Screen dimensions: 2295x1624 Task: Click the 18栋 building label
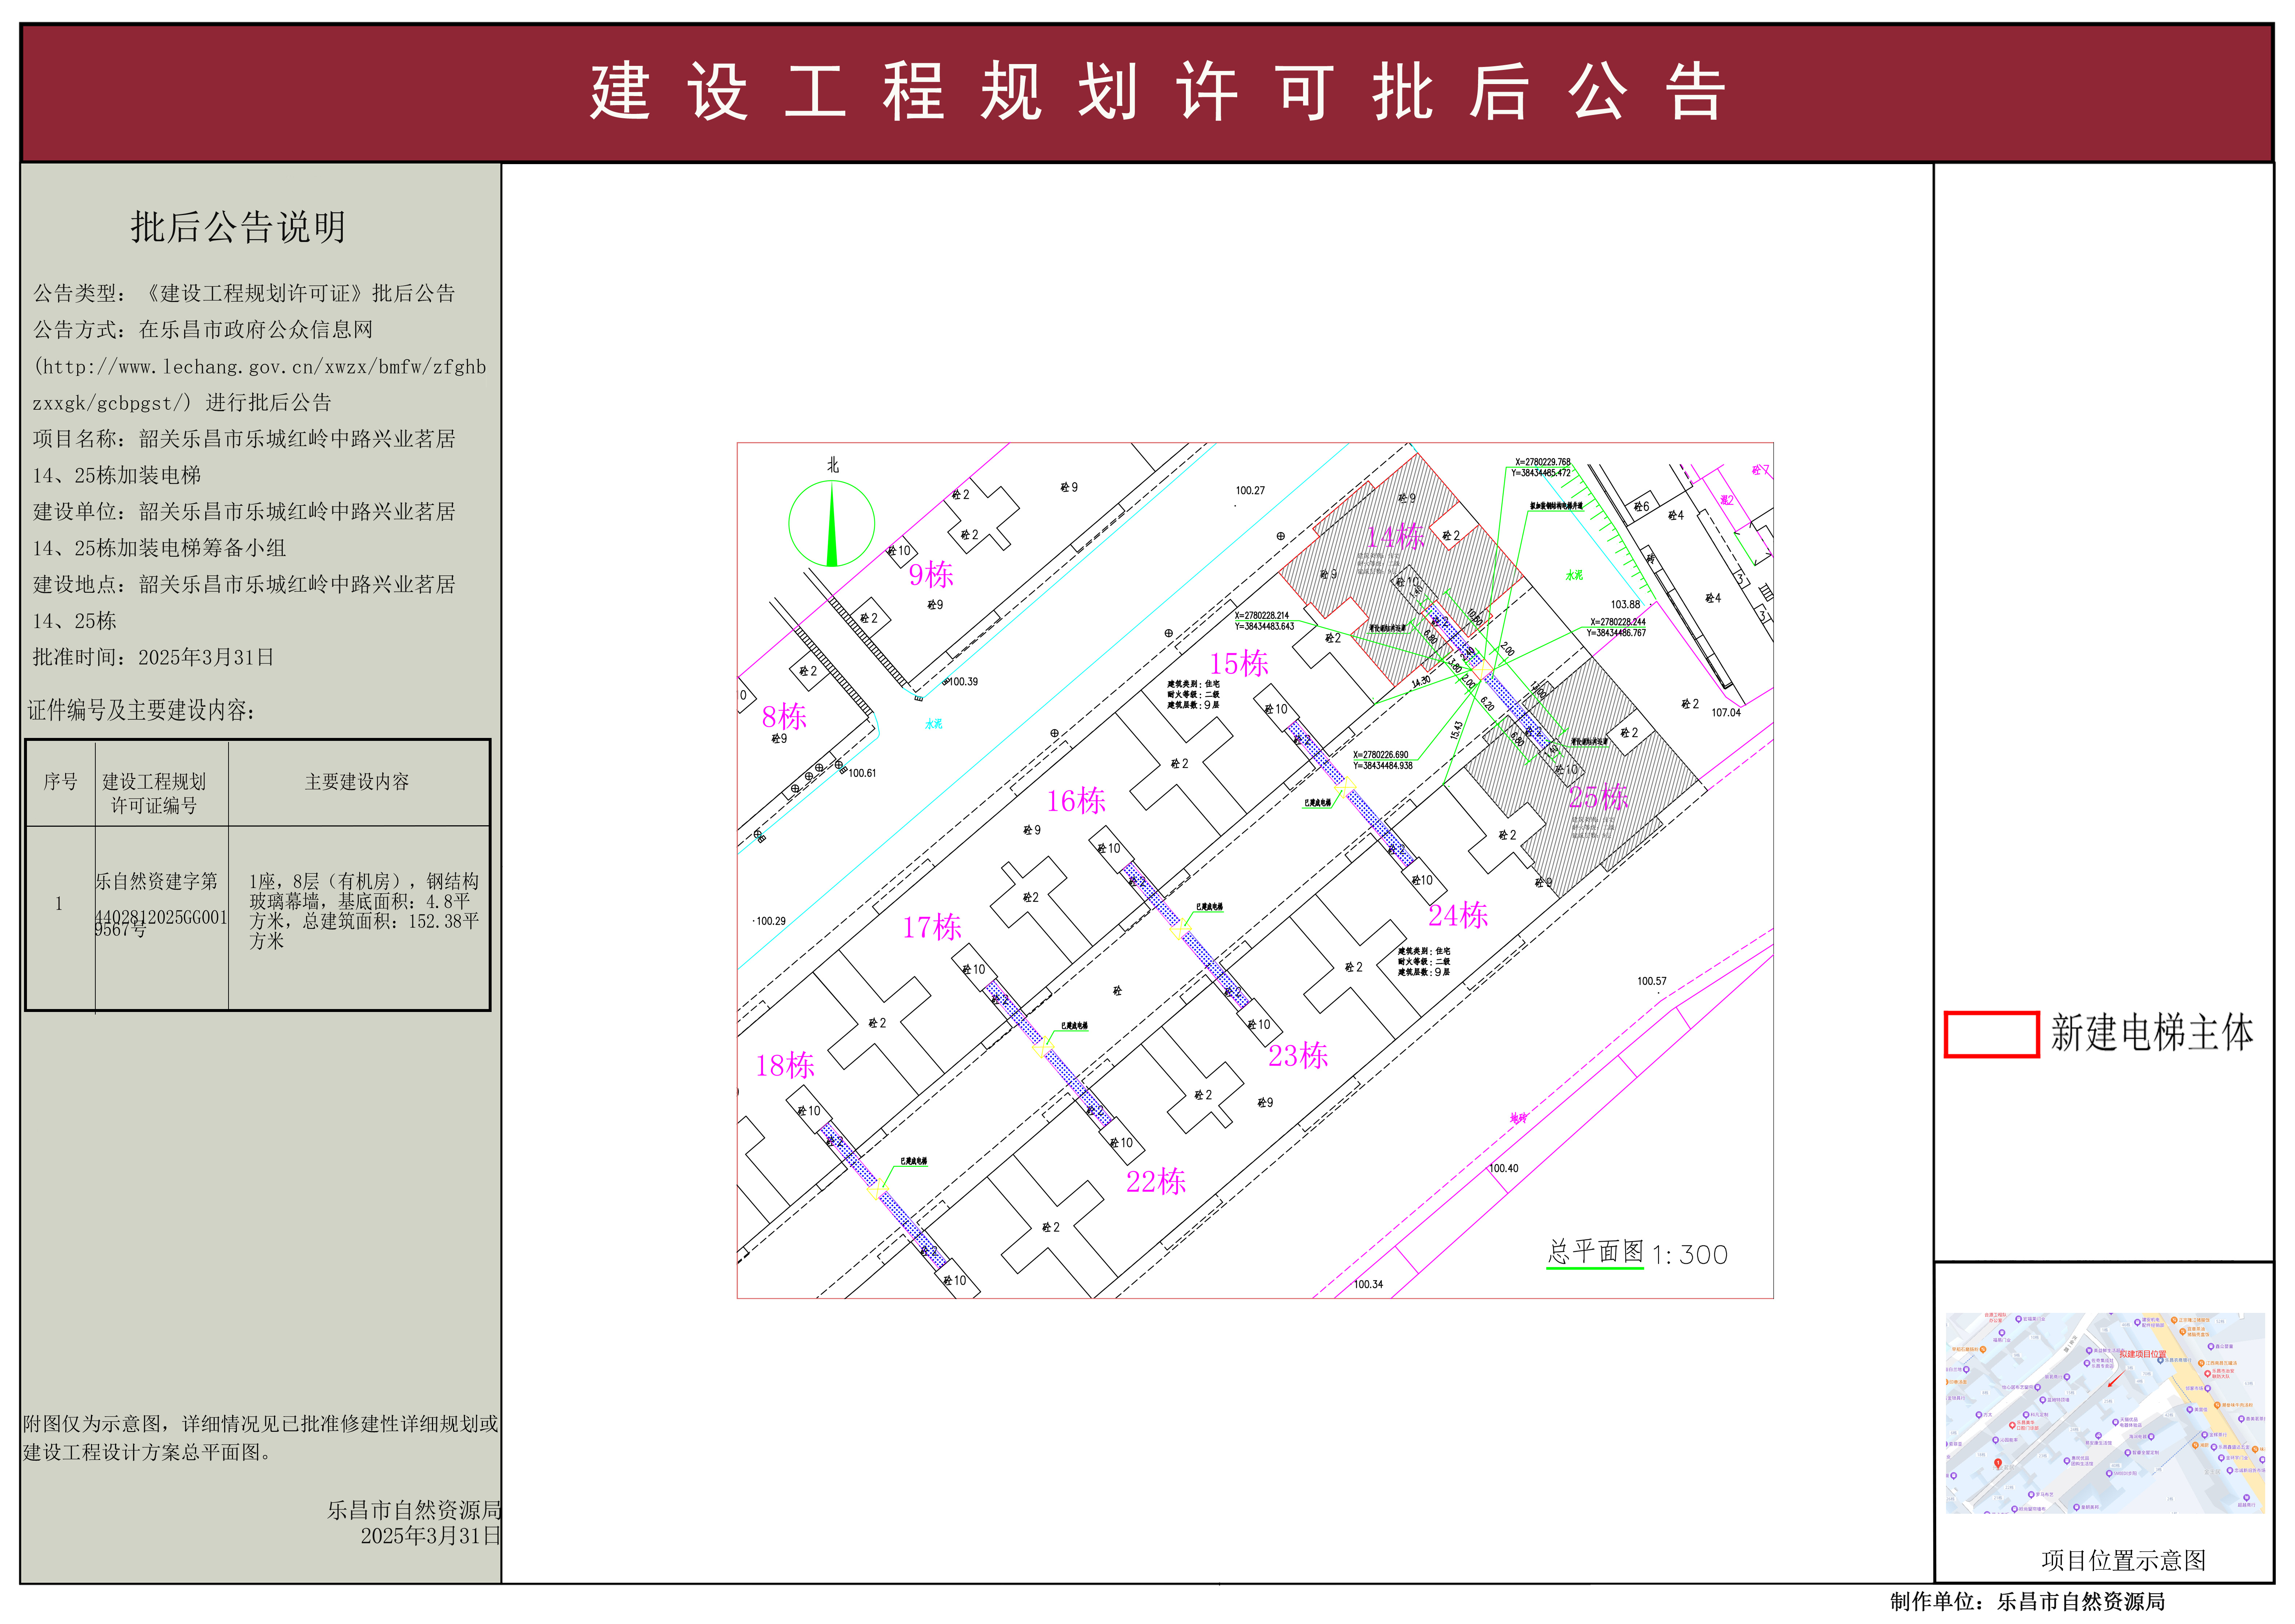[x=784, y=1065]
